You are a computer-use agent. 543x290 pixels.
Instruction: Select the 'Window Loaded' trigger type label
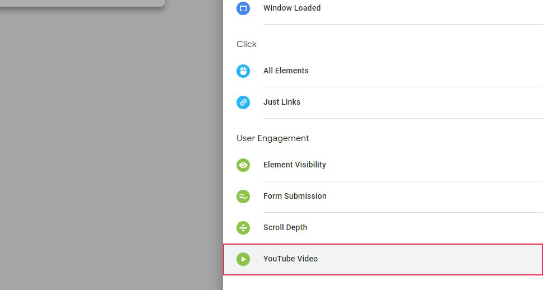point(292,8)
